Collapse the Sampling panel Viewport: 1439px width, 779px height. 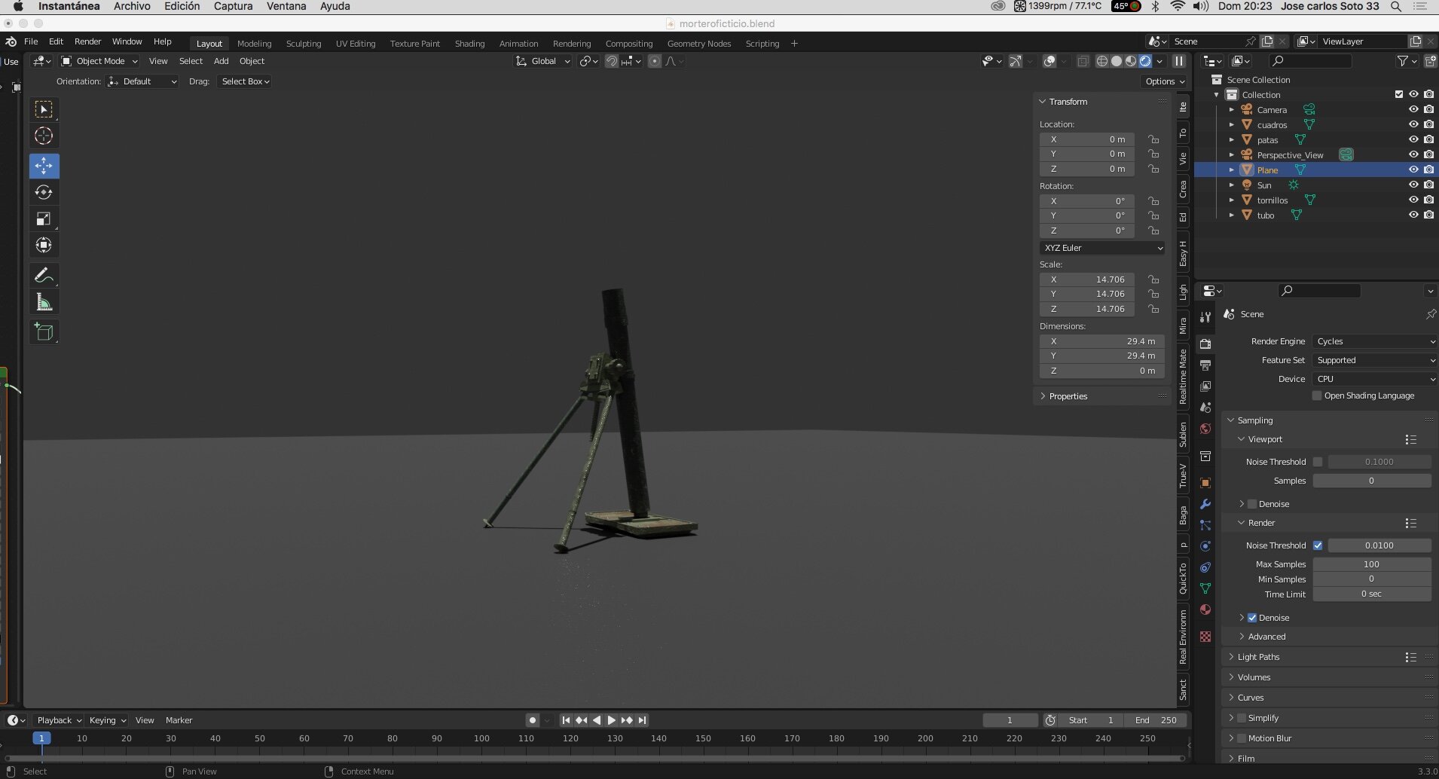(1254, 420)
